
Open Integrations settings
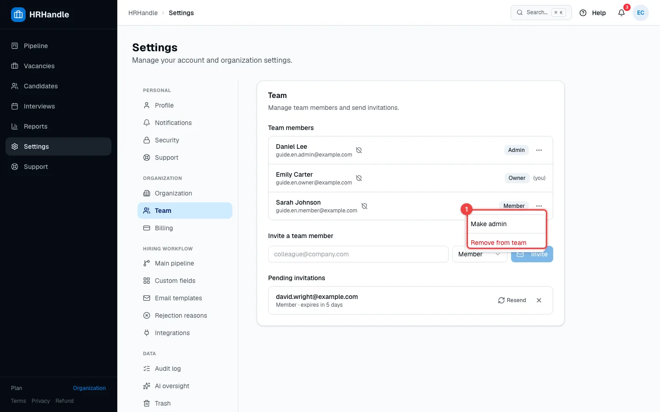pos(185,333)
